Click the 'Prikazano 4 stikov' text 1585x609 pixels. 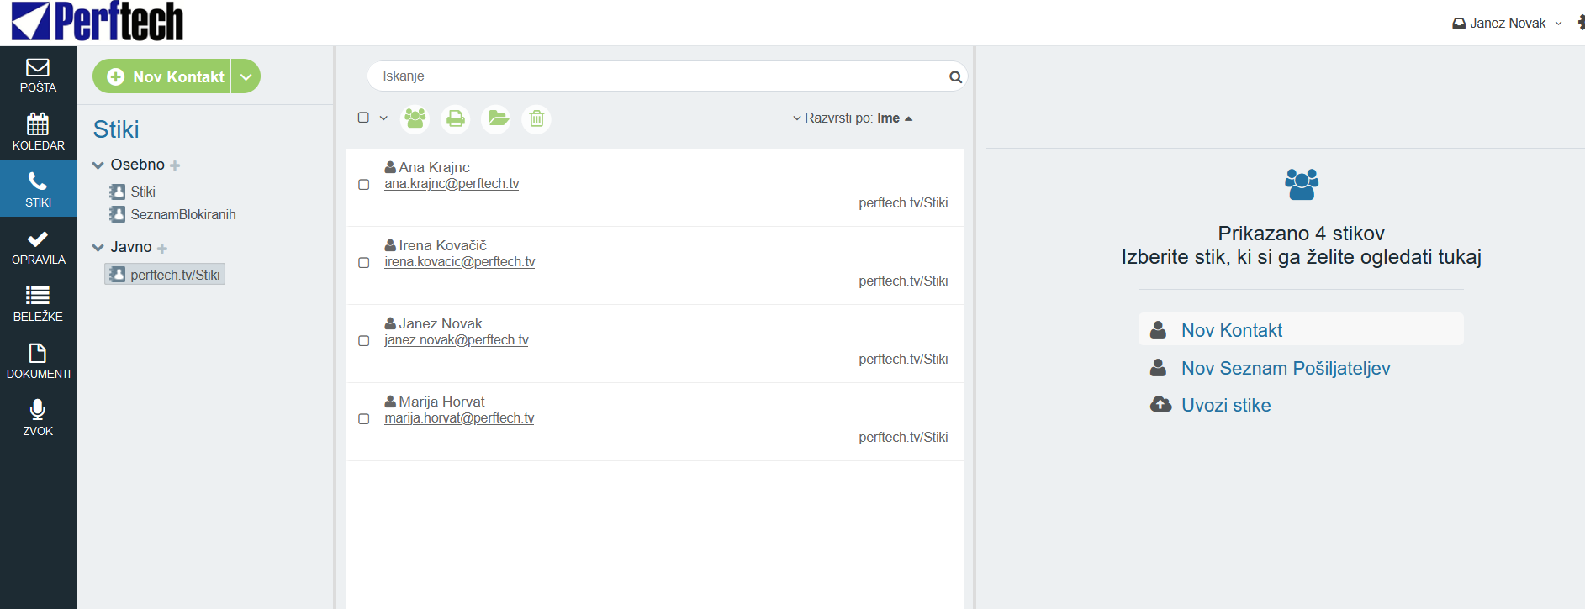click(1301, 234)
